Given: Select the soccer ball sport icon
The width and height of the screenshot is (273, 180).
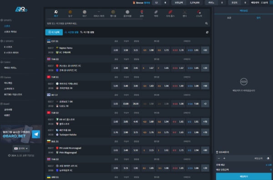Looking at the screenshot, I should tap(56, 12).
